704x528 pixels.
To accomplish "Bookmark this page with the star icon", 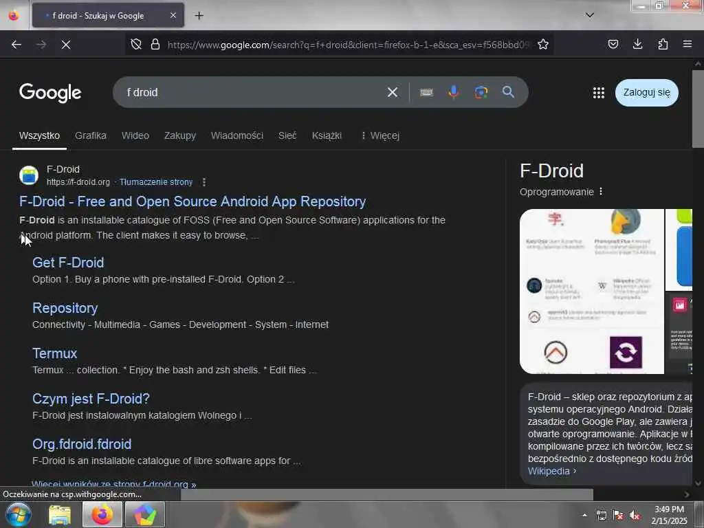I will click(543, 44).
